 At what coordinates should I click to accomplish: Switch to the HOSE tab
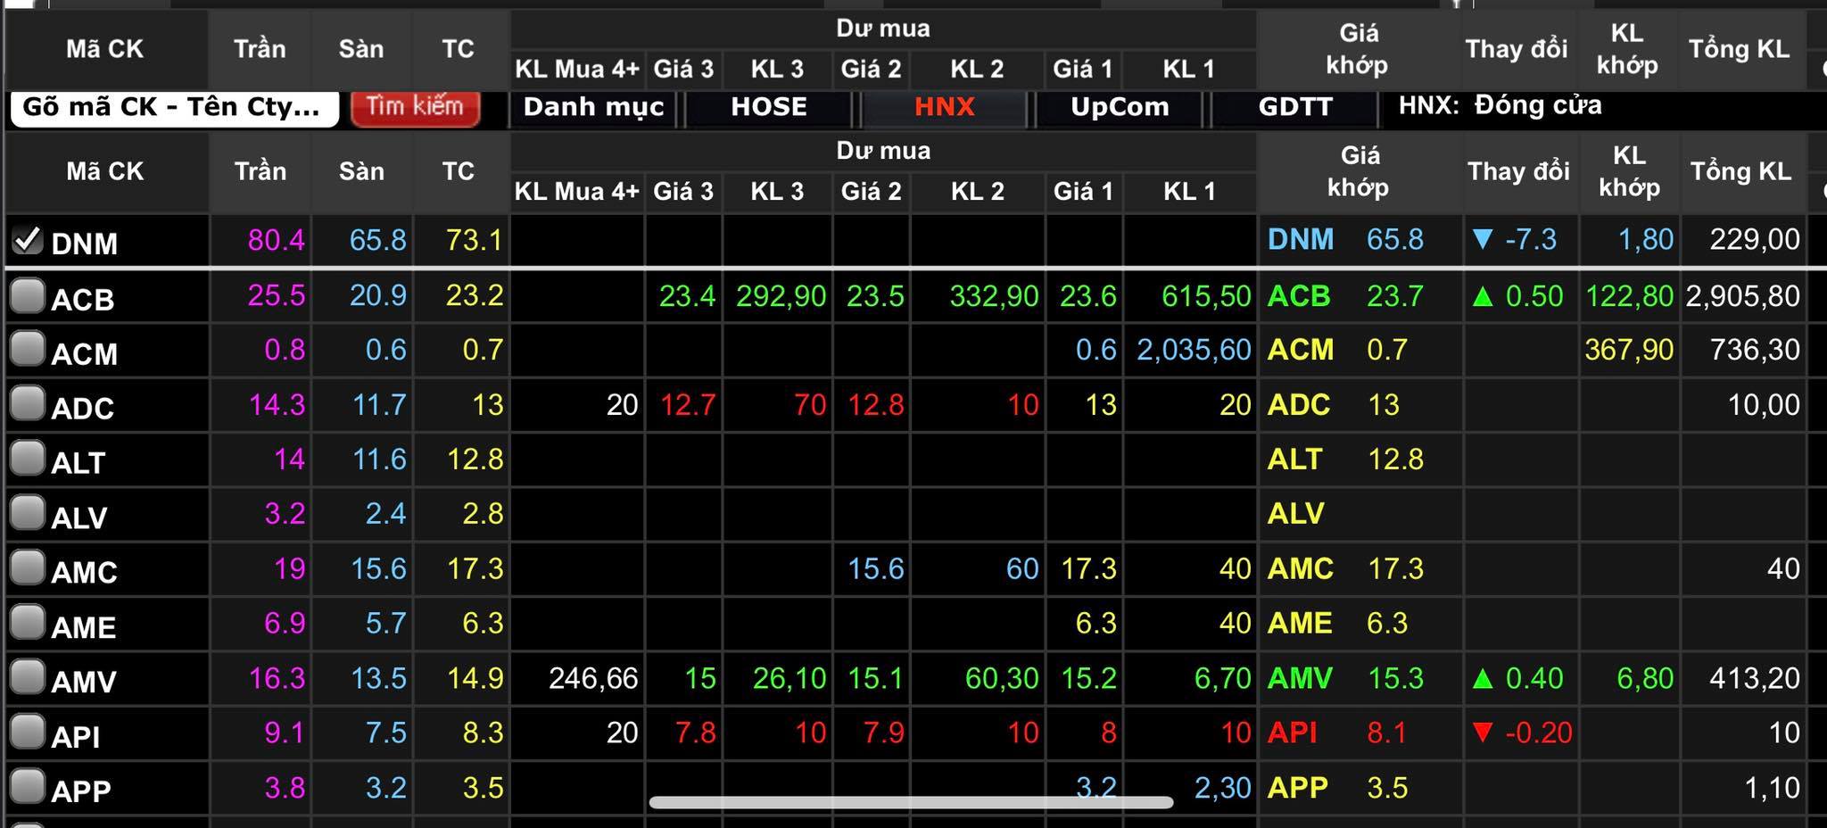(768, 107)
